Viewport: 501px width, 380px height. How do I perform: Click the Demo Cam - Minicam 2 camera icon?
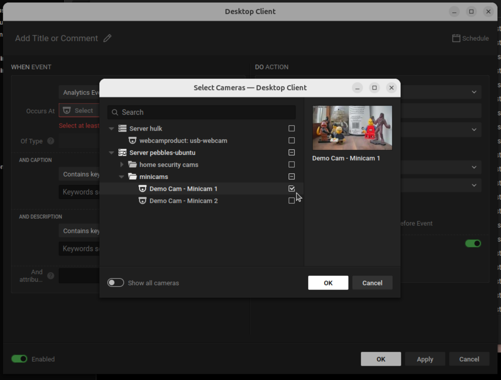point(142,201)
